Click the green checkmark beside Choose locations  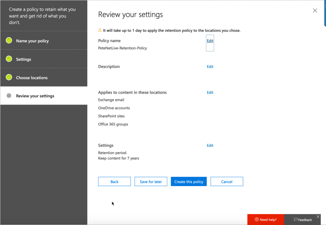pos(9,77)
